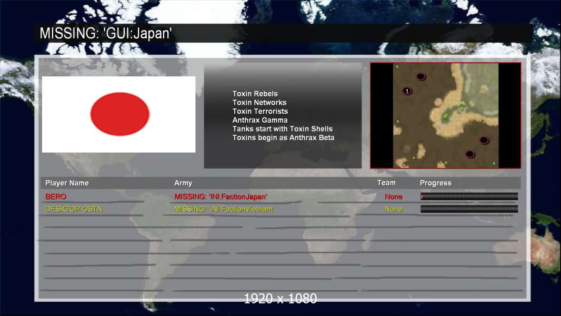Viewport: 561px width, 316px height.
Task: Click the 'Anthrax Gamma' text line
Action: tap(260, 120)
